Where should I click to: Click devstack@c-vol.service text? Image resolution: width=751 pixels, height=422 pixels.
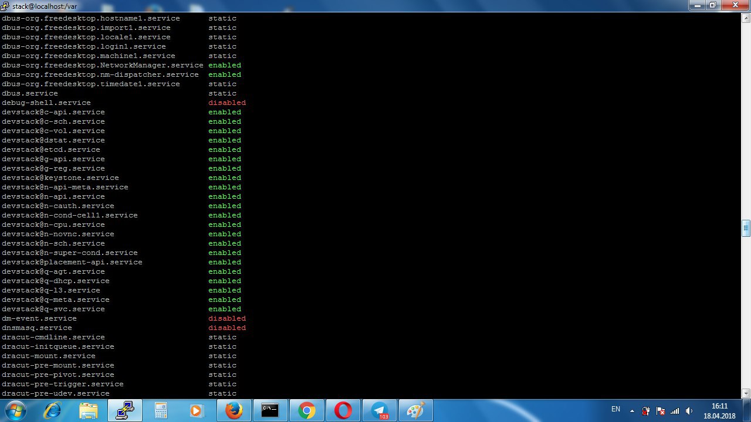(53, 131)
